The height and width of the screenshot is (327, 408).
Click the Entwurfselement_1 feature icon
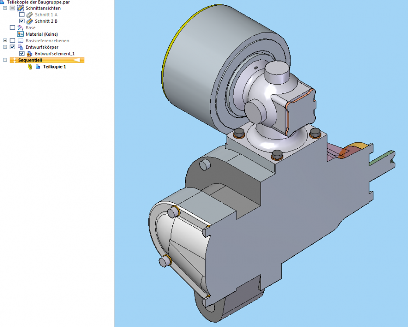tap(29, 54)
